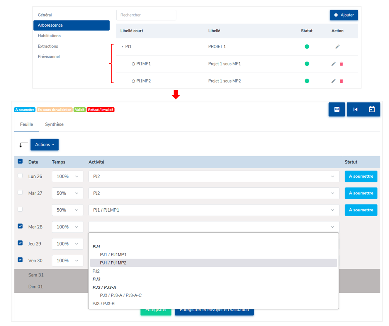Uncheck the Mer 28 row checkbox
Viewport: 389px width, 326px height.
[x=20, y=226]
